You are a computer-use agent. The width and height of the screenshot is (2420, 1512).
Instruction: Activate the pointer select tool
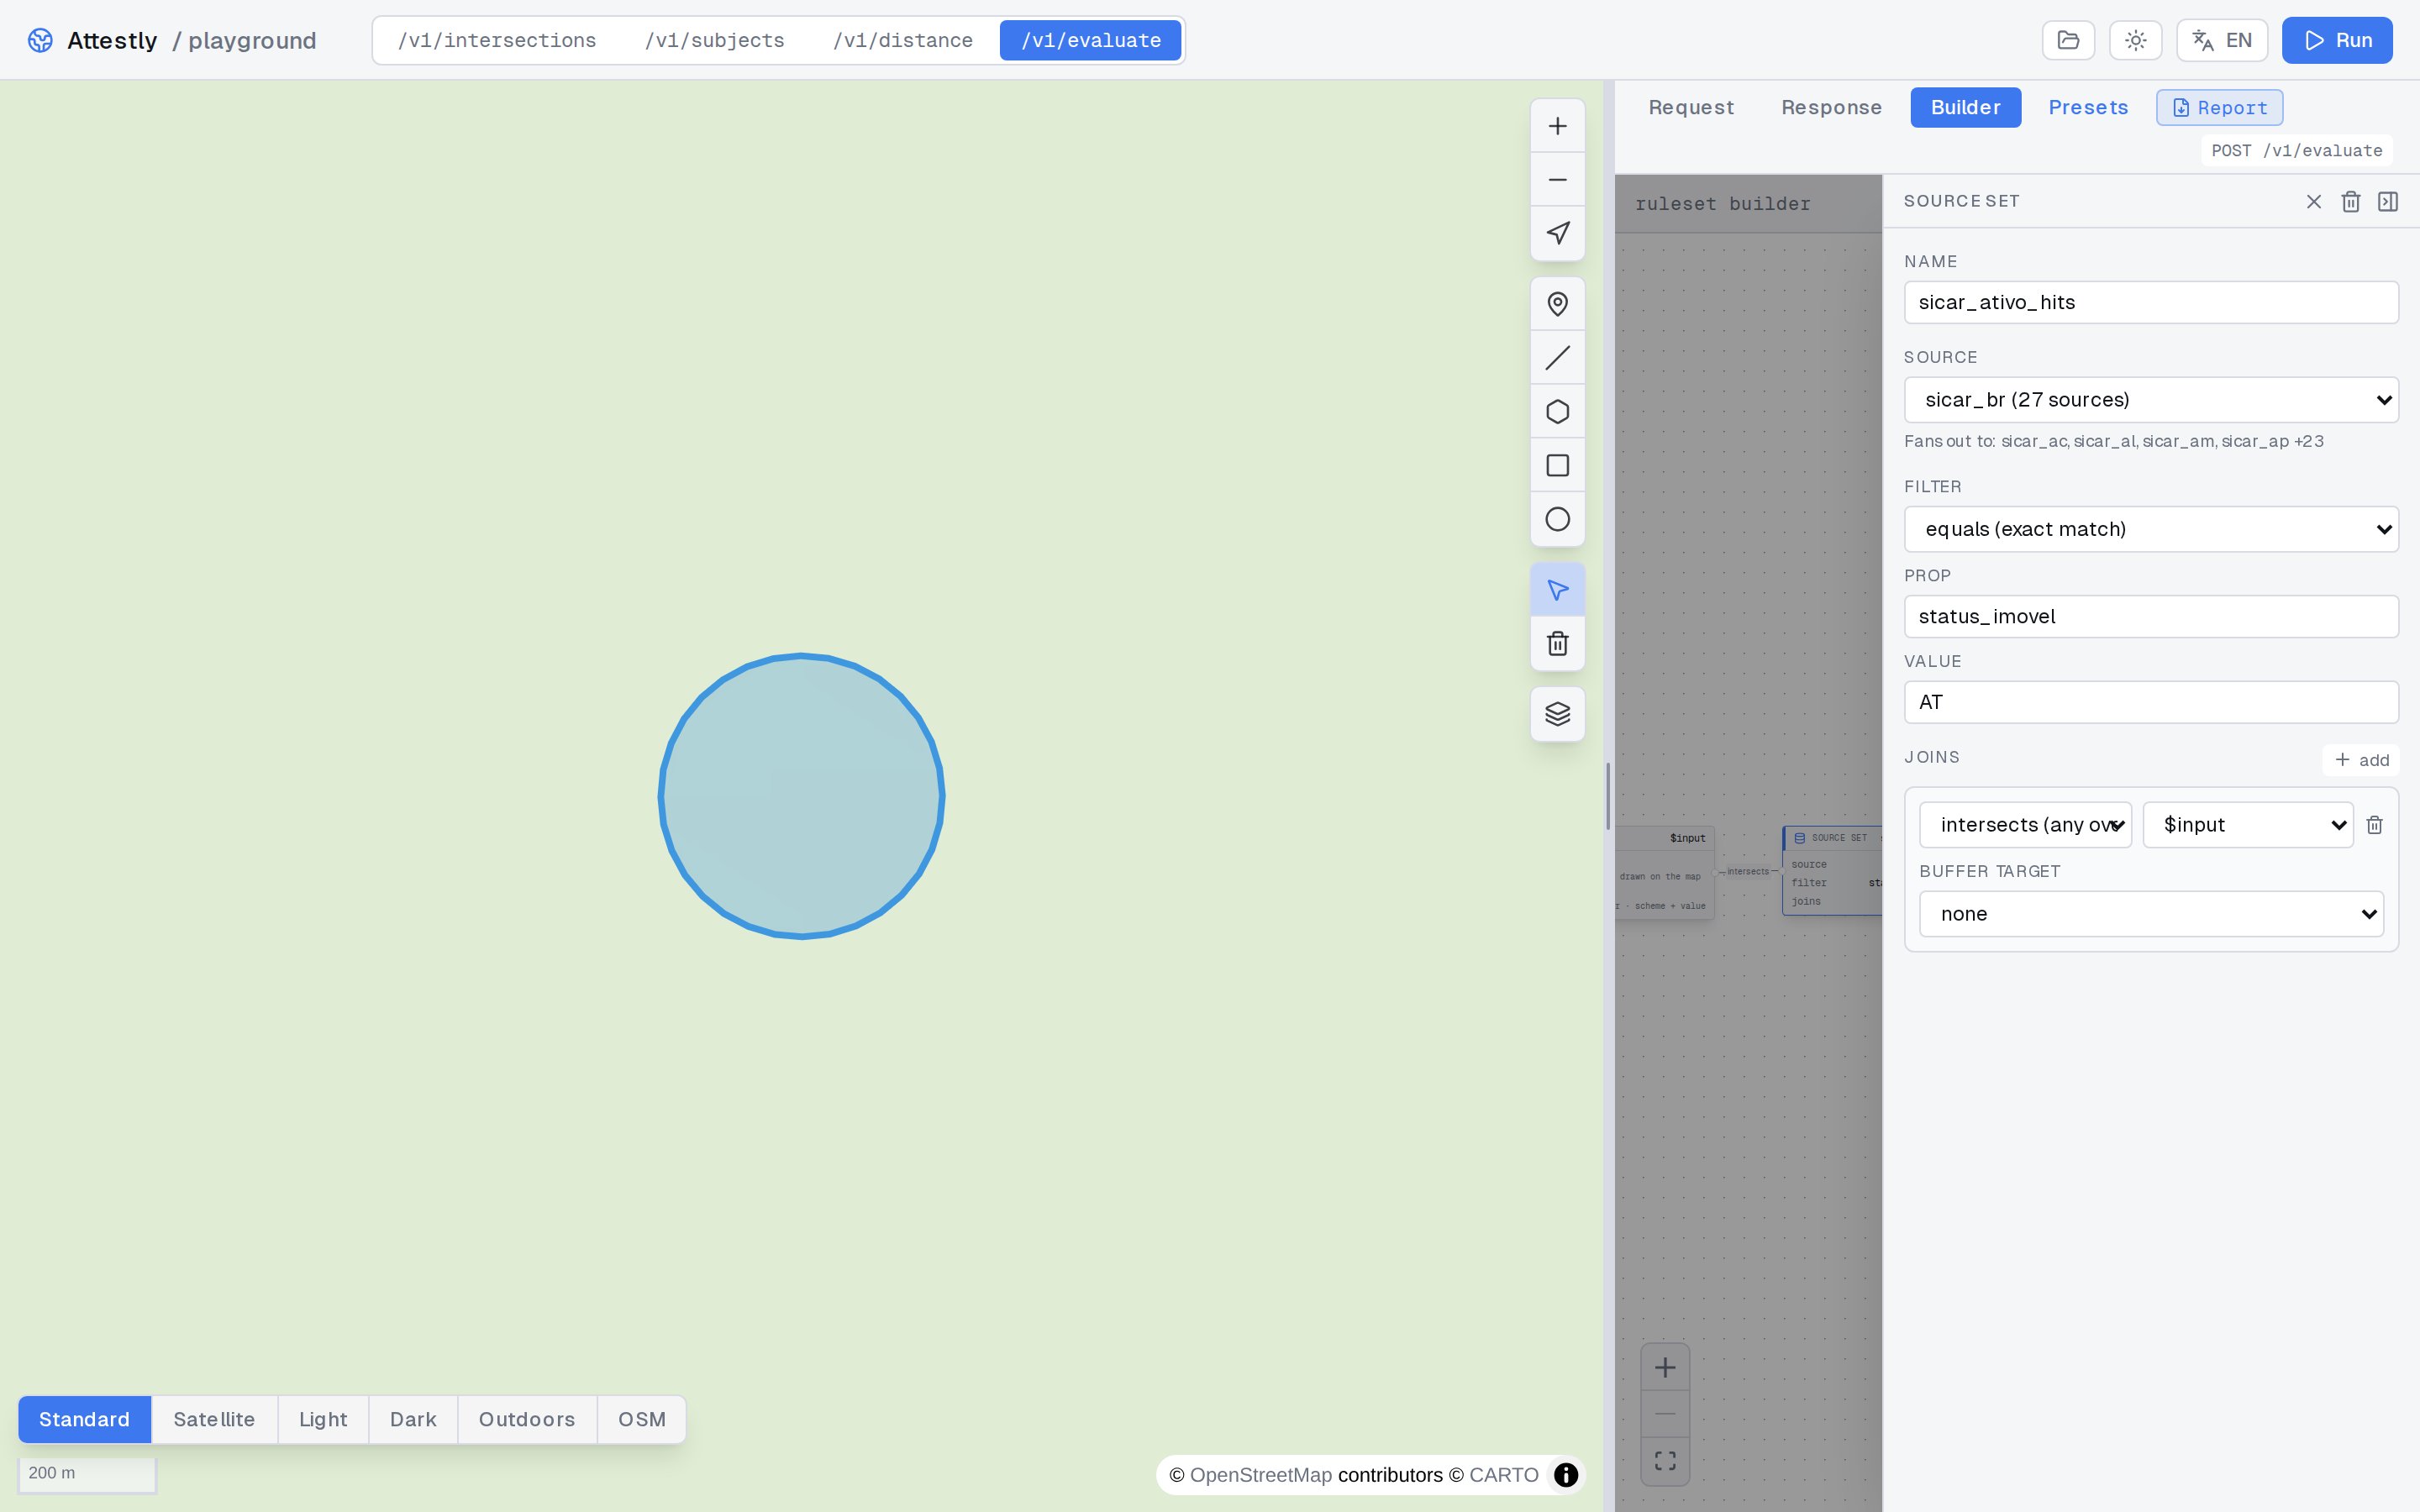pos(1557,590)
